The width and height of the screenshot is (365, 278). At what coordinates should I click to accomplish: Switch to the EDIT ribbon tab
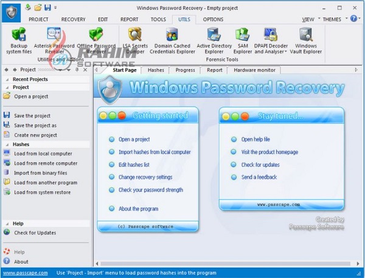point(103,19)
